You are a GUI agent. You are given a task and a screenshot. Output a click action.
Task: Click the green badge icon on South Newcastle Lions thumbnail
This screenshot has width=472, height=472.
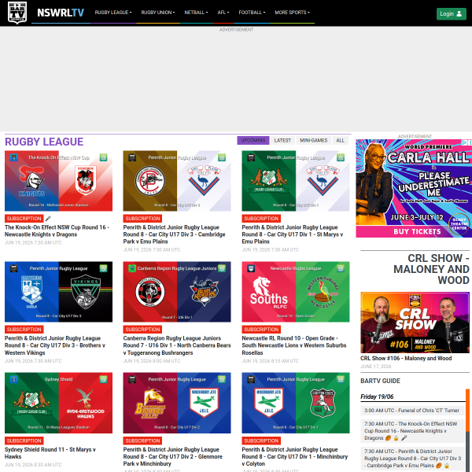click(341, 268)
